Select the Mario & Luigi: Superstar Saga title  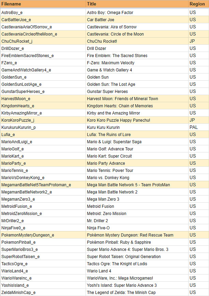click(x=114, y=142)
